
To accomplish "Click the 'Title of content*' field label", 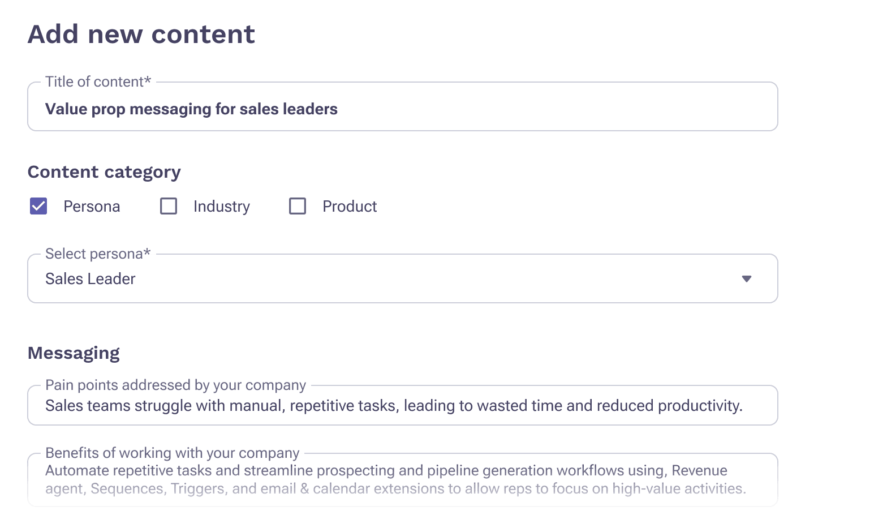I will point(98,82).
